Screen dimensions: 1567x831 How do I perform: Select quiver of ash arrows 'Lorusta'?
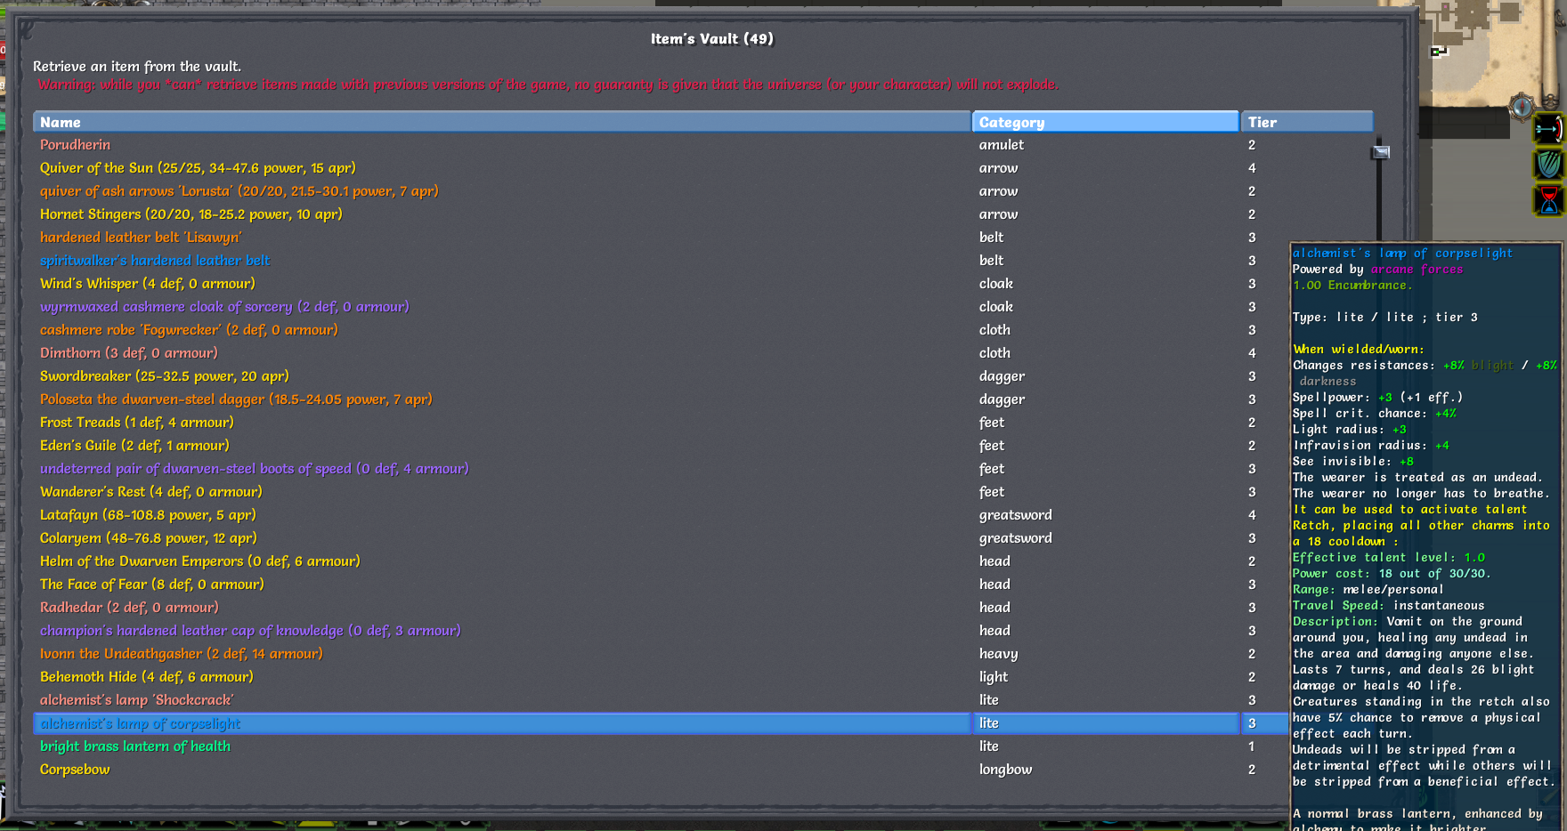(x=502, y=191)
